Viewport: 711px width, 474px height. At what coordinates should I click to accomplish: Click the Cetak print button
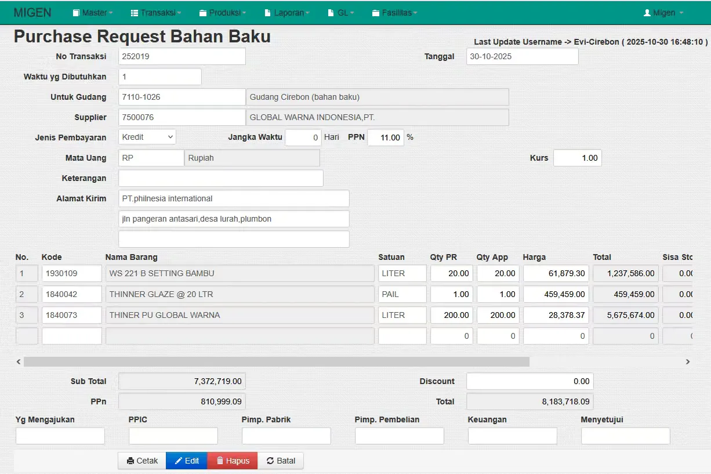[142, 461]
